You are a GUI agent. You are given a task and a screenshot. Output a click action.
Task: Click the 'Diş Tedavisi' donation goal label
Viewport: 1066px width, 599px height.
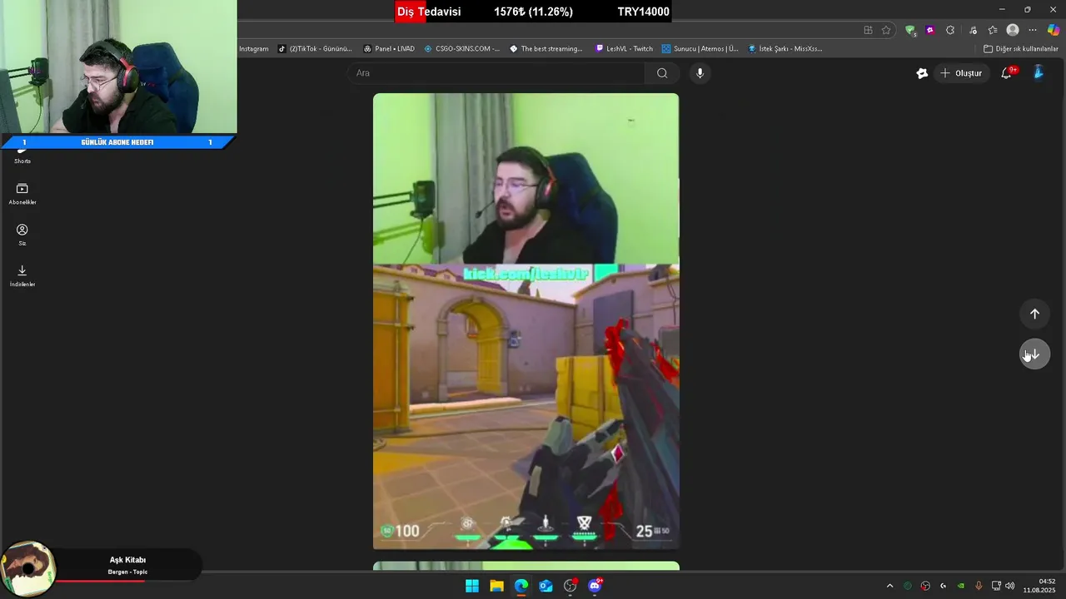(x=429, y=12)
